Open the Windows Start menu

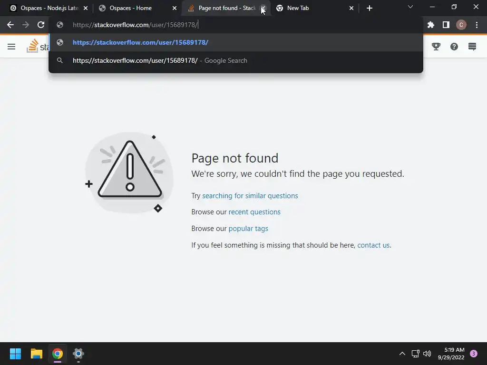coord(15,354)
